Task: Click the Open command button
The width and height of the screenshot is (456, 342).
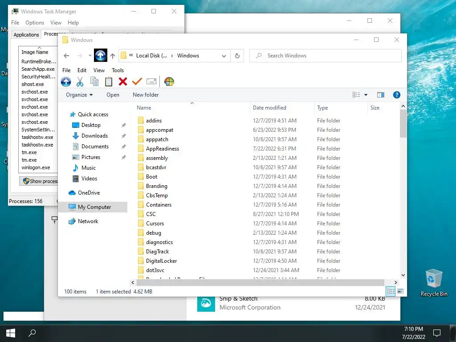Action: coord(113,95)
